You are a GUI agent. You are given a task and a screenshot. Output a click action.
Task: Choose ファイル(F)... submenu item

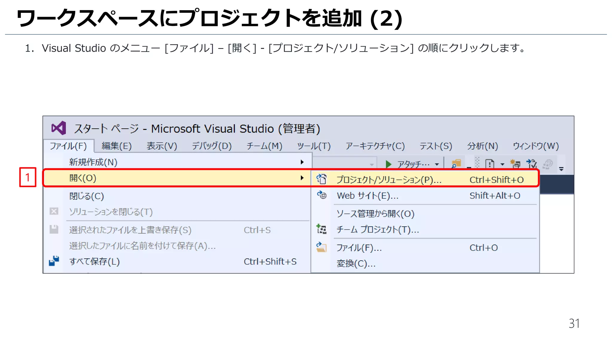coord(425,248)
